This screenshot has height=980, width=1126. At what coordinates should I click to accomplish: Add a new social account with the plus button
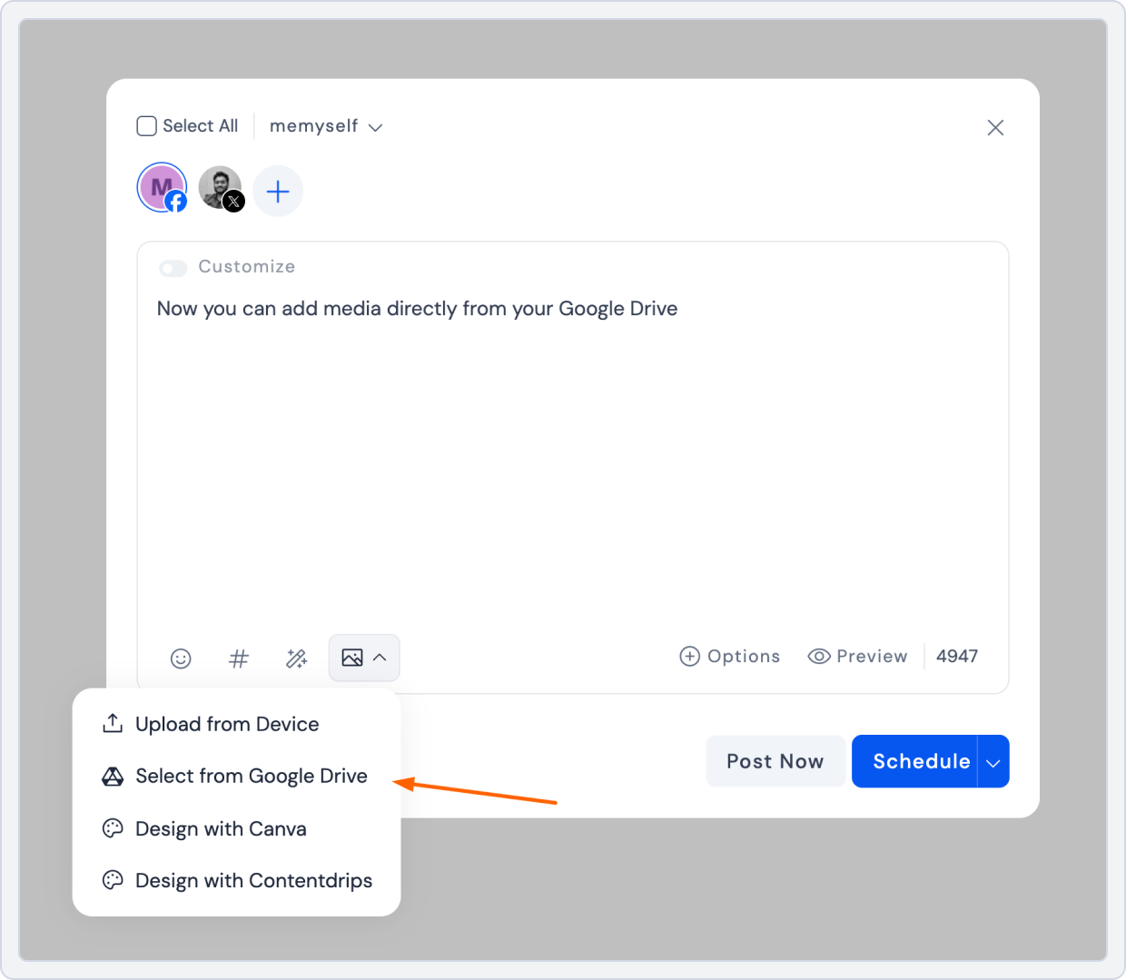point(278,191)
